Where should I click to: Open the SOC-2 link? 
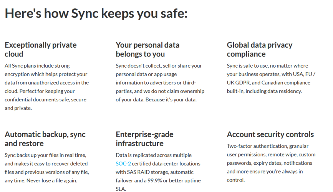(x=123, y=164)
